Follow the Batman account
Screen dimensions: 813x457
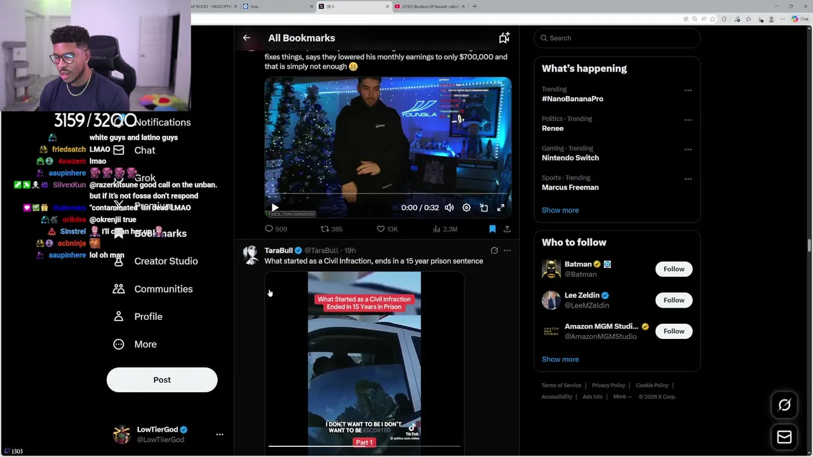click(674, 269)
